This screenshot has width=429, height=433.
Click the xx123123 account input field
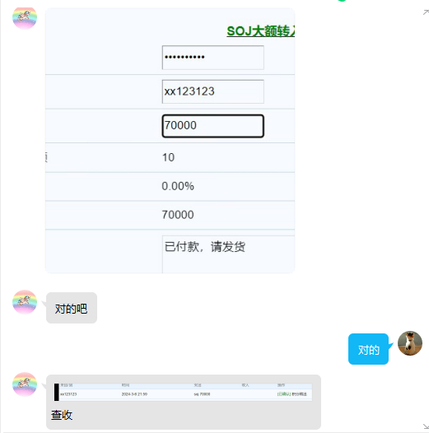pos(213,91)
